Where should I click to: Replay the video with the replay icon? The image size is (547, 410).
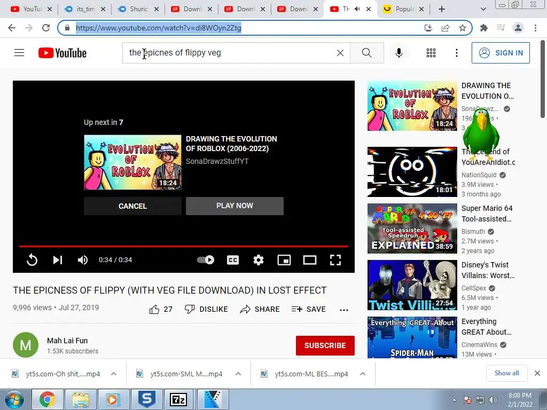[x=32, y=260]
